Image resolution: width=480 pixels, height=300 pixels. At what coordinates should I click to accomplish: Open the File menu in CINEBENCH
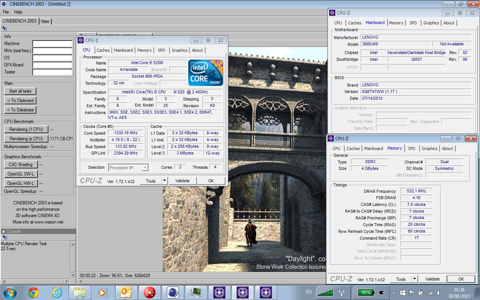(x=6, y=12)
